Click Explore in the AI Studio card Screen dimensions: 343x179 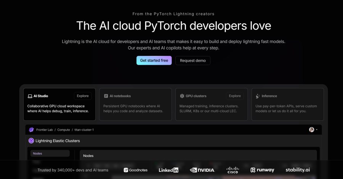pos(83,96)
